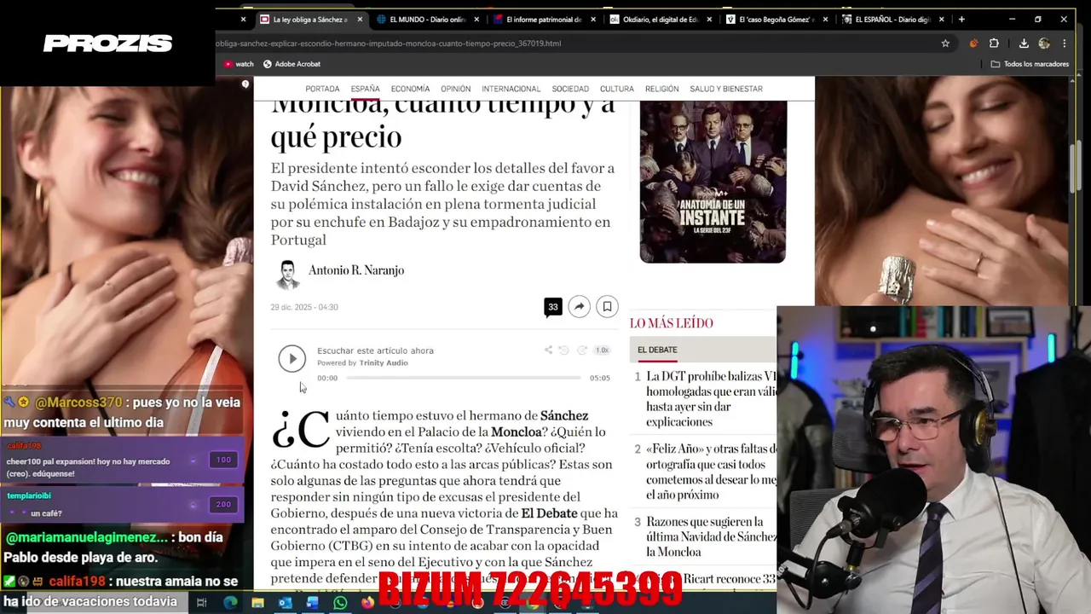This screenshot has height=614, width=1091.
Task: Click the author's portrait thumbnail
Action: 287,275
